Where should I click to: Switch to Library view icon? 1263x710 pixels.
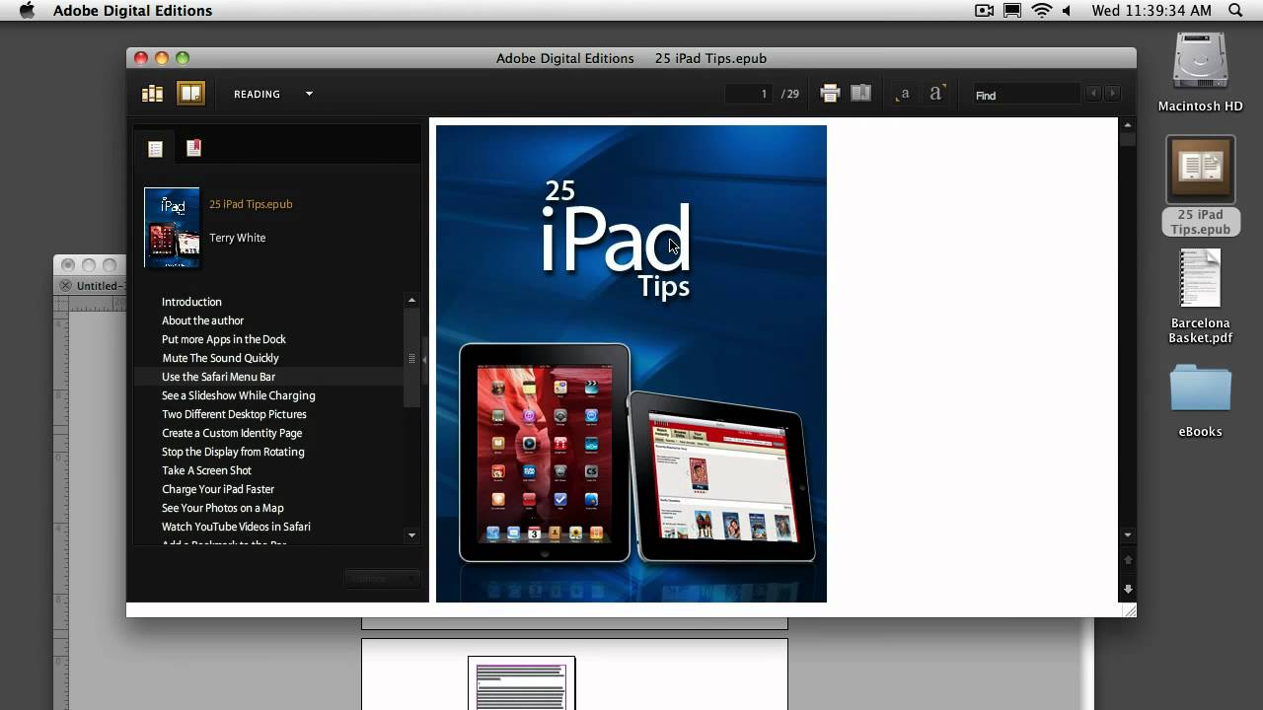click(x=152, y=94)
